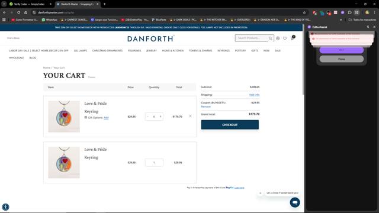
Task: Open the BlizzPaste bookmark
Action: 159,20
